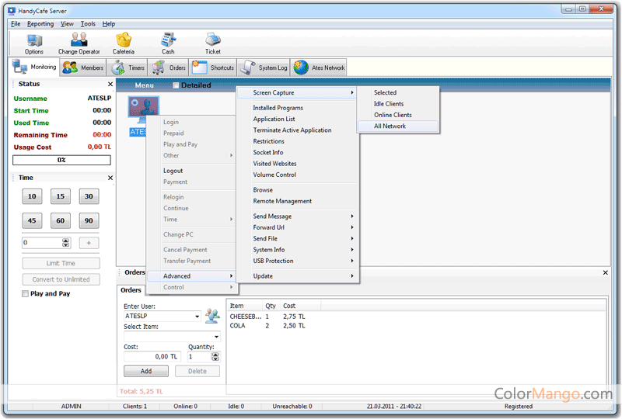Screen dimensions: 622x419
Task: Choose All Network from Screen Capture submenu
Action: click(390, 126)
